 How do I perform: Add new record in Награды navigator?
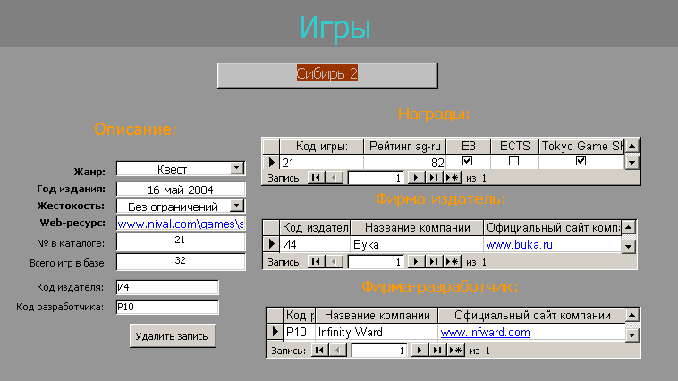pos(453,178)
